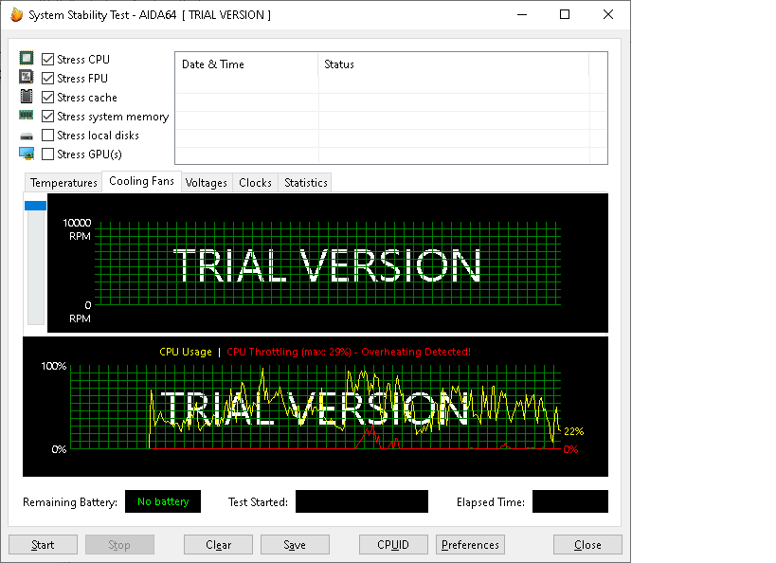Image resolution: width=776 pixels, height=563 pixels.
Task: Click the CPU chip icon
Action: click(x=26, y=58)
